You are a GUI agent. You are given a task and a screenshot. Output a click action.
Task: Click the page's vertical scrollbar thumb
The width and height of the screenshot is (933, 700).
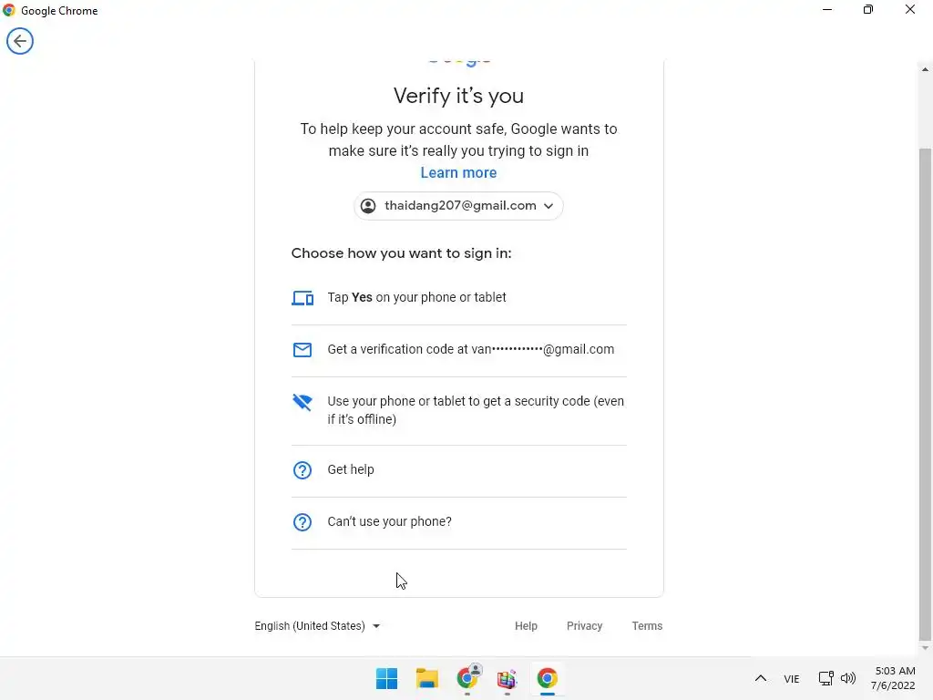(925, 393)
